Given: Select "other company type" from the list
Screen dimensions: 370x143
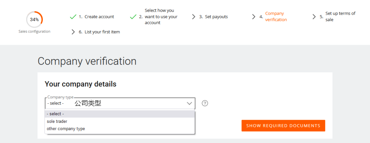Looking at the screenshot, I should point(66,129).
